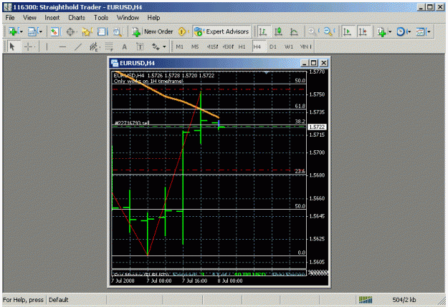Click the Indicators add icon
The image size is (448, 307).
pyautogui.click(x=381, y=31)
